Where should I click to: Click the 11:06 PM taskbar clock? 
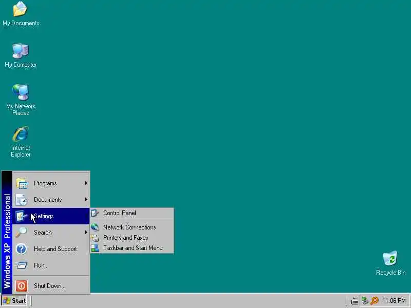click(x=394, y=301)
